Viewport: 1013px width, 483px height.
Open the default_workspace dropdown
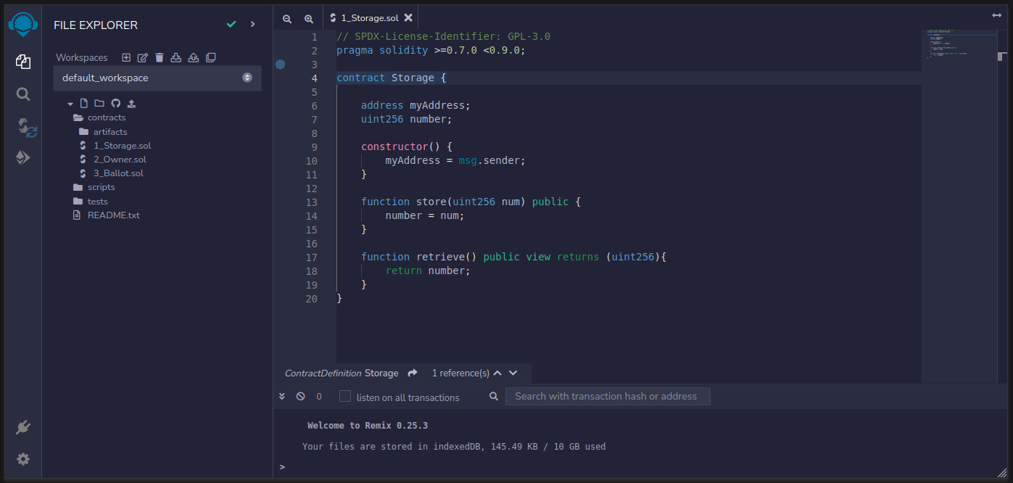click(x=157, y=78)
